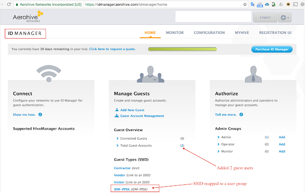Expand the Admin group chevron
Screen dimensions: 305x193
pos(218,137)
